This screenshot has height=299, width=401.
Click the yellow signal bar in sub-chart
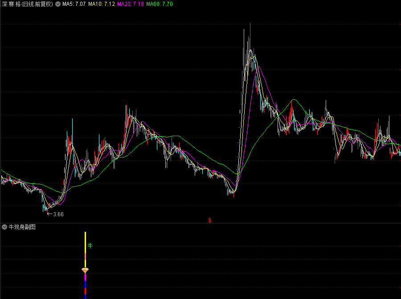tap(86, 242)
